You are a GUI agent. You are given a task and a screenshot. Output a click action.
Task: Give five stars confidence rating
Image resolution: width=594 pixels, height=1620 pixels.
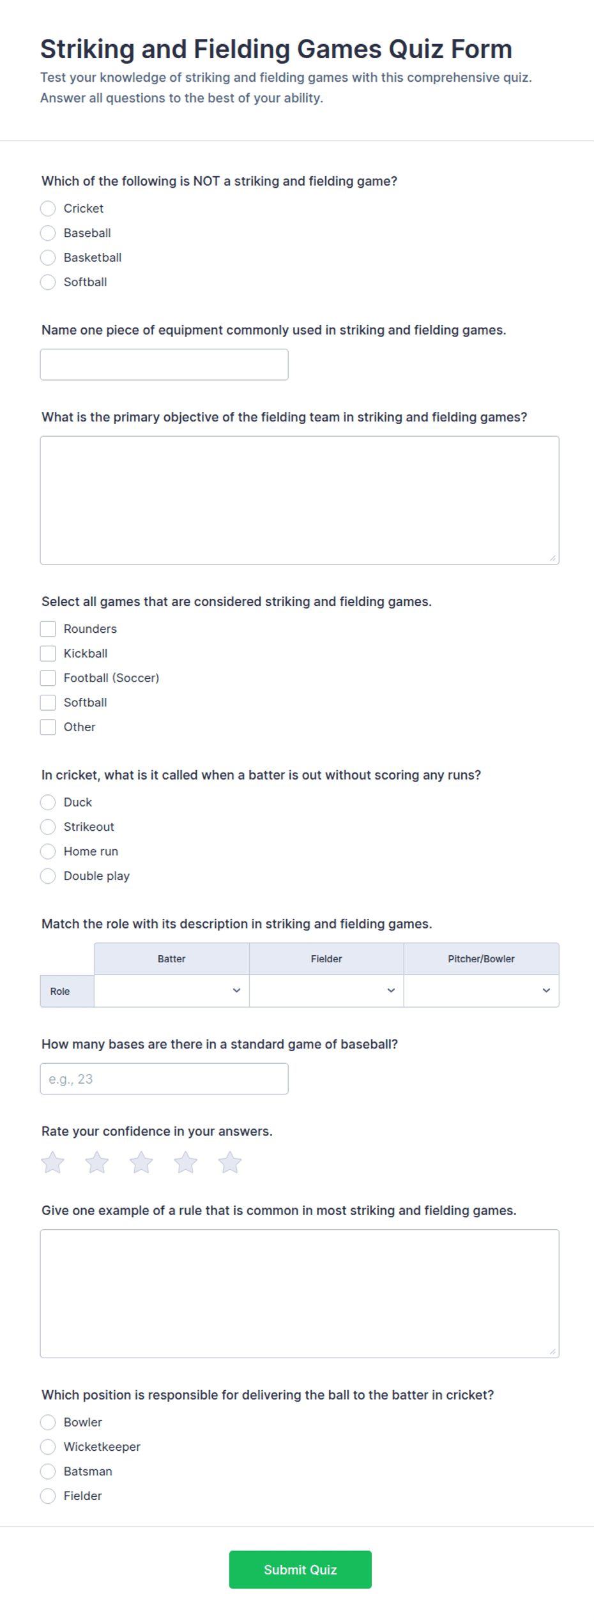point(230,1163)
